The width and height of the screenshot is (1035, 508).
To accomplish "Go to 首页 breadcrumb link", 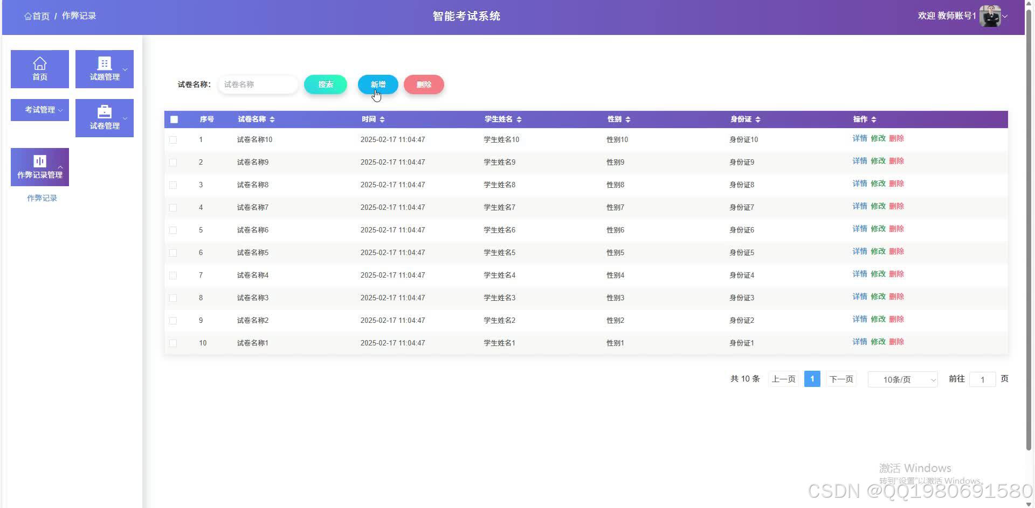I will [37, 16].
